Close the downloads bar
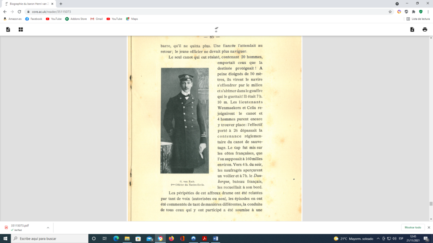Image resolution: width=433 pixels, height=243 pixels. [429, 227]
